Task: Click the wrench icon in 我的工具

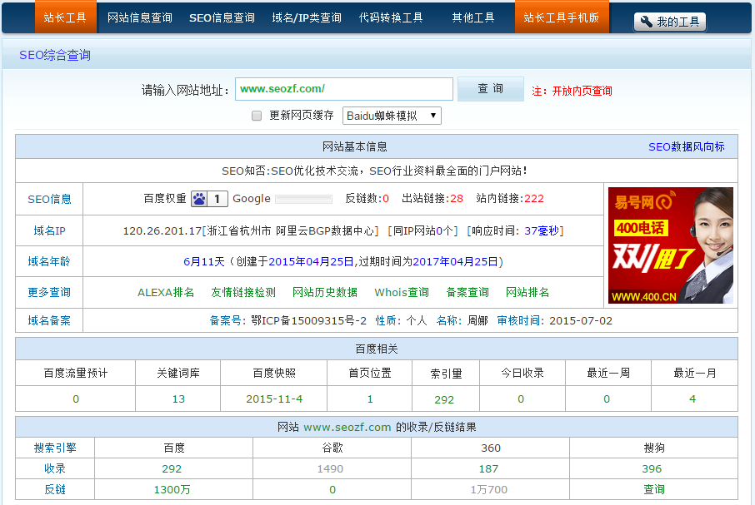Action: [x=647, y=22]
